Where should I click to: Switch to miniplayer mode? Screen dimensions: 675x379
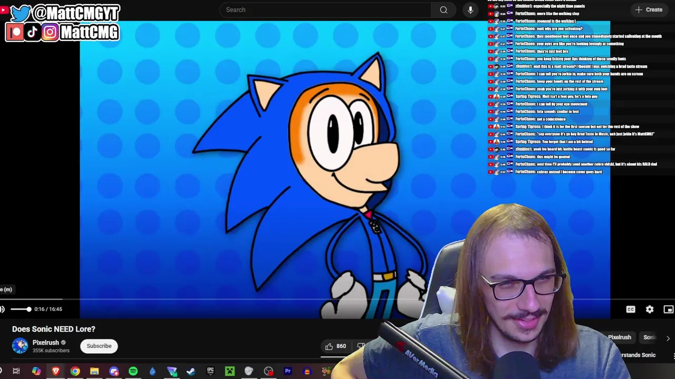point(668,310)
